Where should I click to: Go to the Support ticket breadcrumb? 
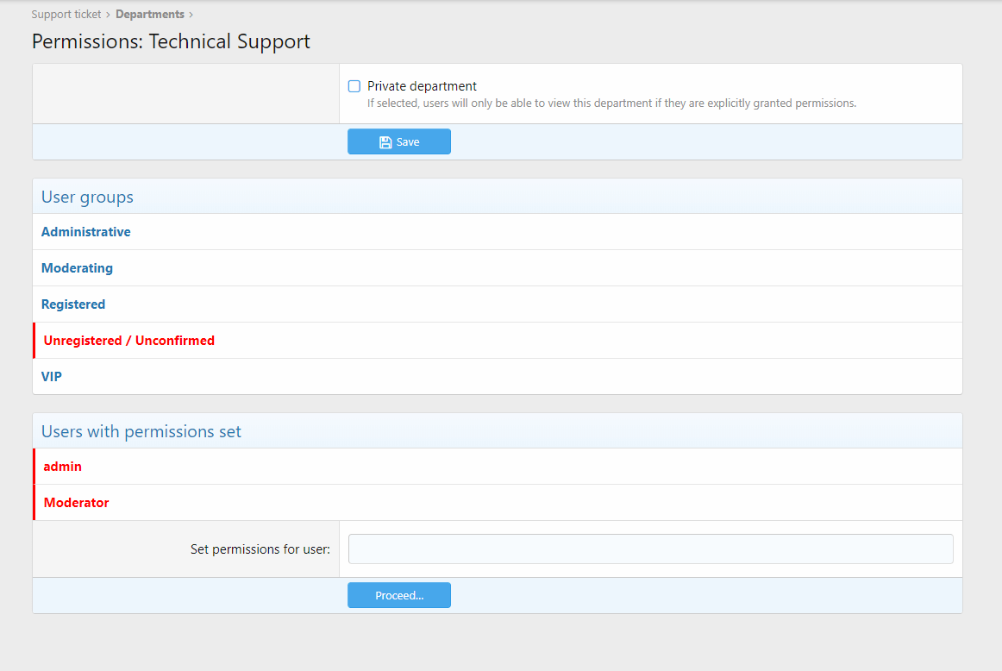[66, 15]
